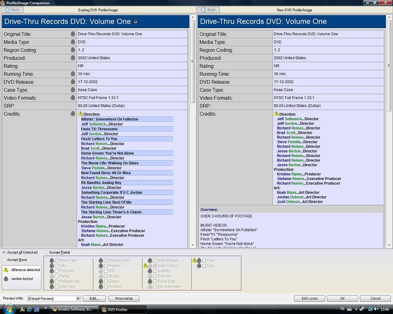Click down arrow on new profile scrollbar
The width and height of the screenshot is (393, 314).
pos(389,245)
